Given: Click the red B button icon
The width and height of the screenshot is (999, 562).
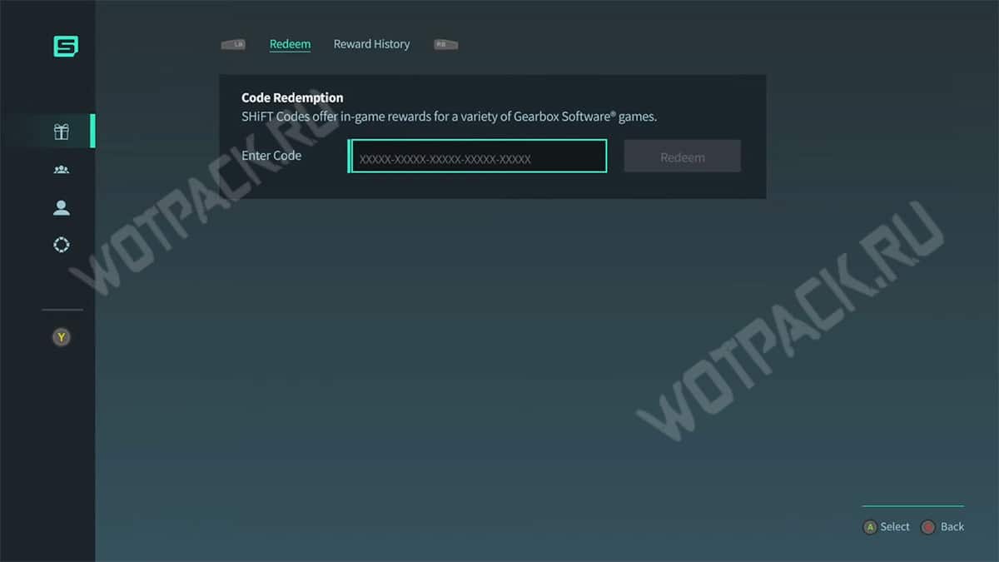Looking at the screenshot, I should click(x=928, y=527).
